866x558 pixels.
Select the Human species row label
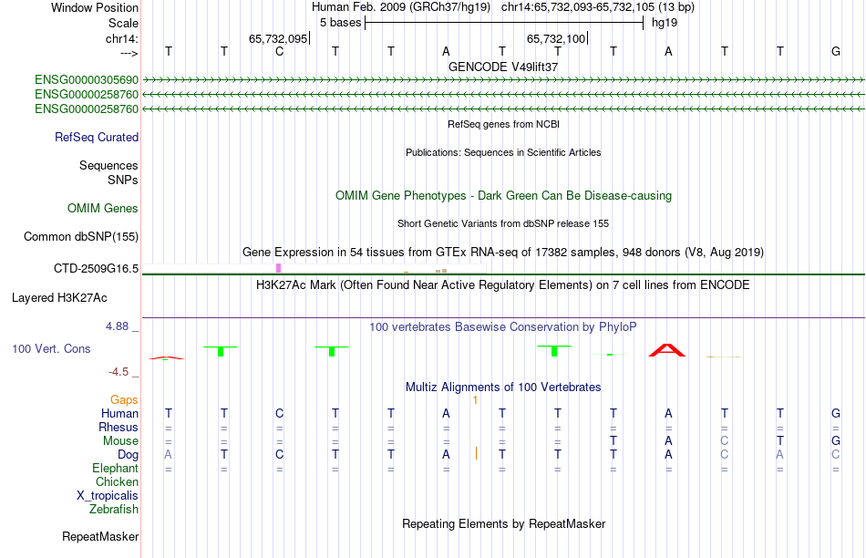pos(119,413)
